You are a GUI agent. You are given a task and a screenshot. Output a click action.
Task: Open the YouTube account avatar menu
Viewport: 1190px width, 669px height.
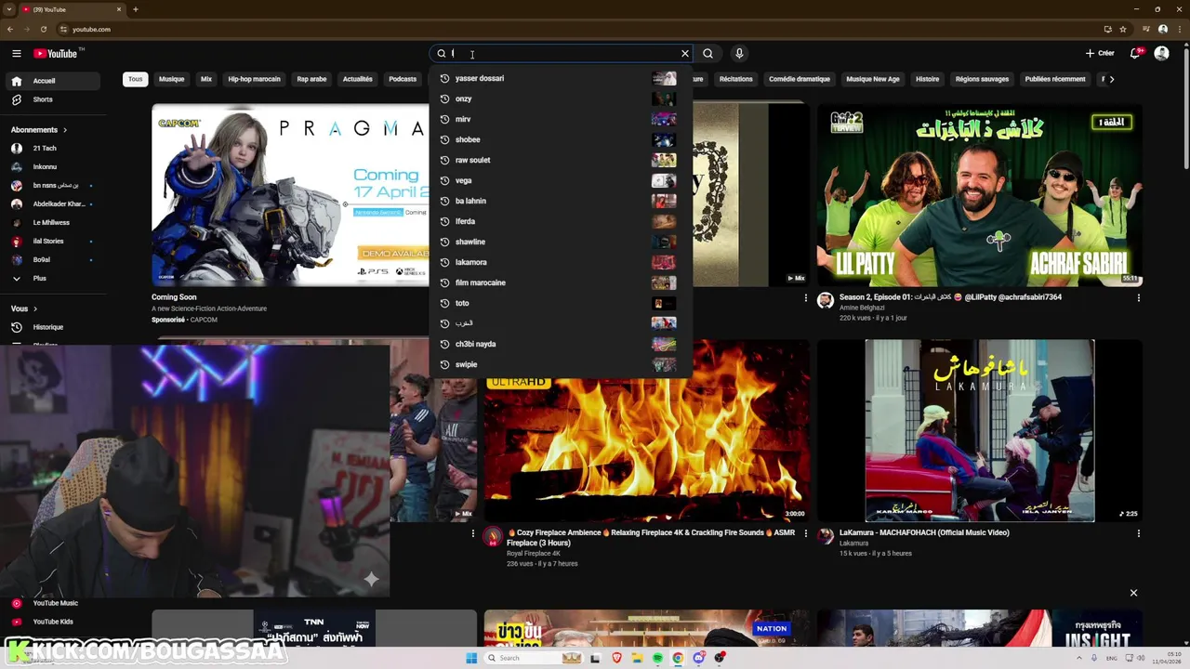[1161, 53]
